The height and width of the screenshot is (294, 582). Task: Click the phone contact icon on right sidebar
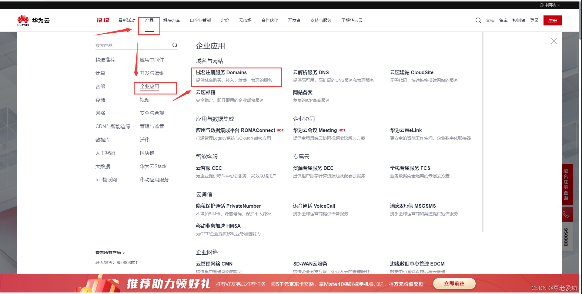coord(566,215)
